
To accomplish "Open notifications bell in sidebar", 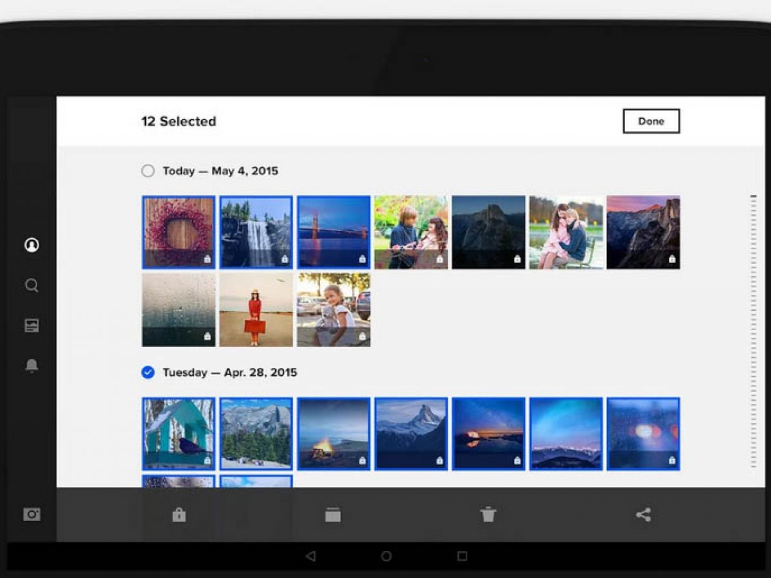I will (x=31, y=365).
